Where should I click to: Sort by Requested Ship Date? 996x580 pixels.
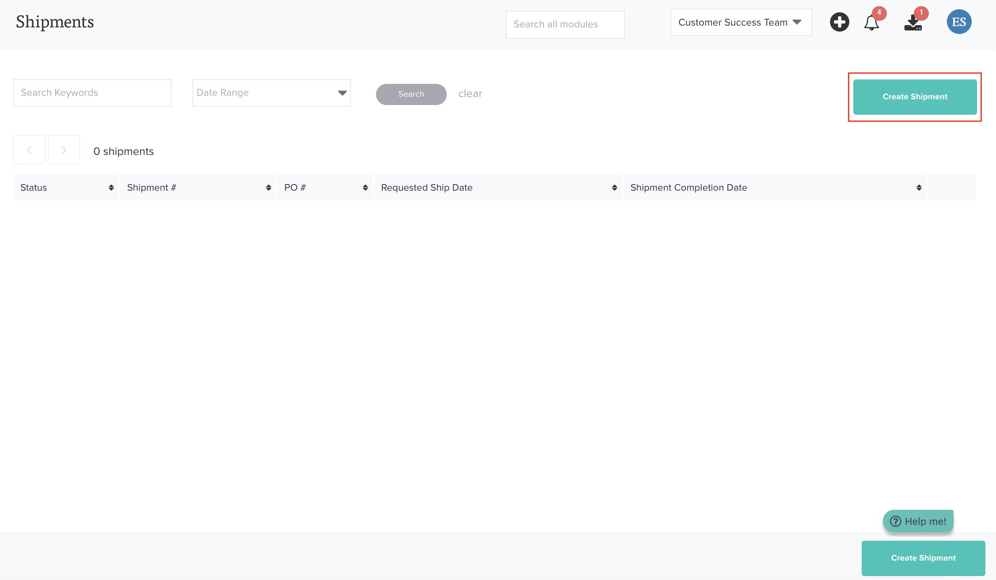point(614,188)
